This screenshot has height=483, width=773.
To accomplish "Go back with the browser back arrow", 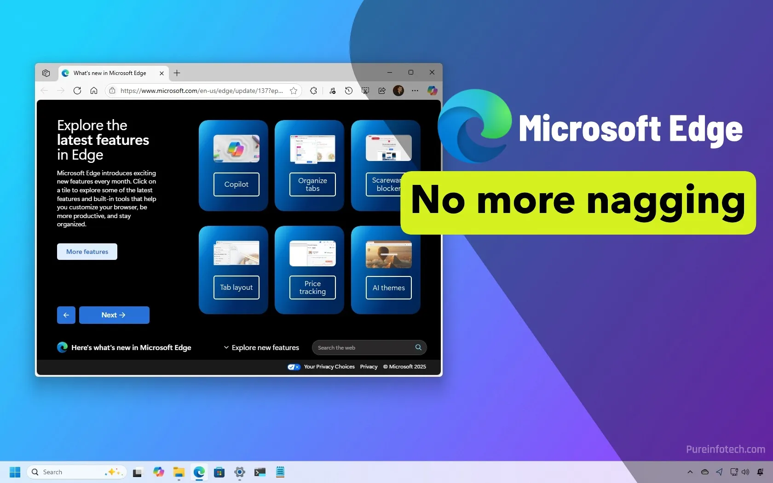I will tap(44, 91).
